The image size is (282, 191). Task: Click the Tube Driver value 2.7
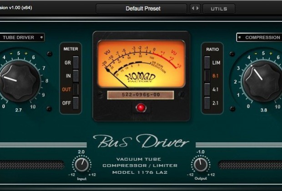[18, 110]
